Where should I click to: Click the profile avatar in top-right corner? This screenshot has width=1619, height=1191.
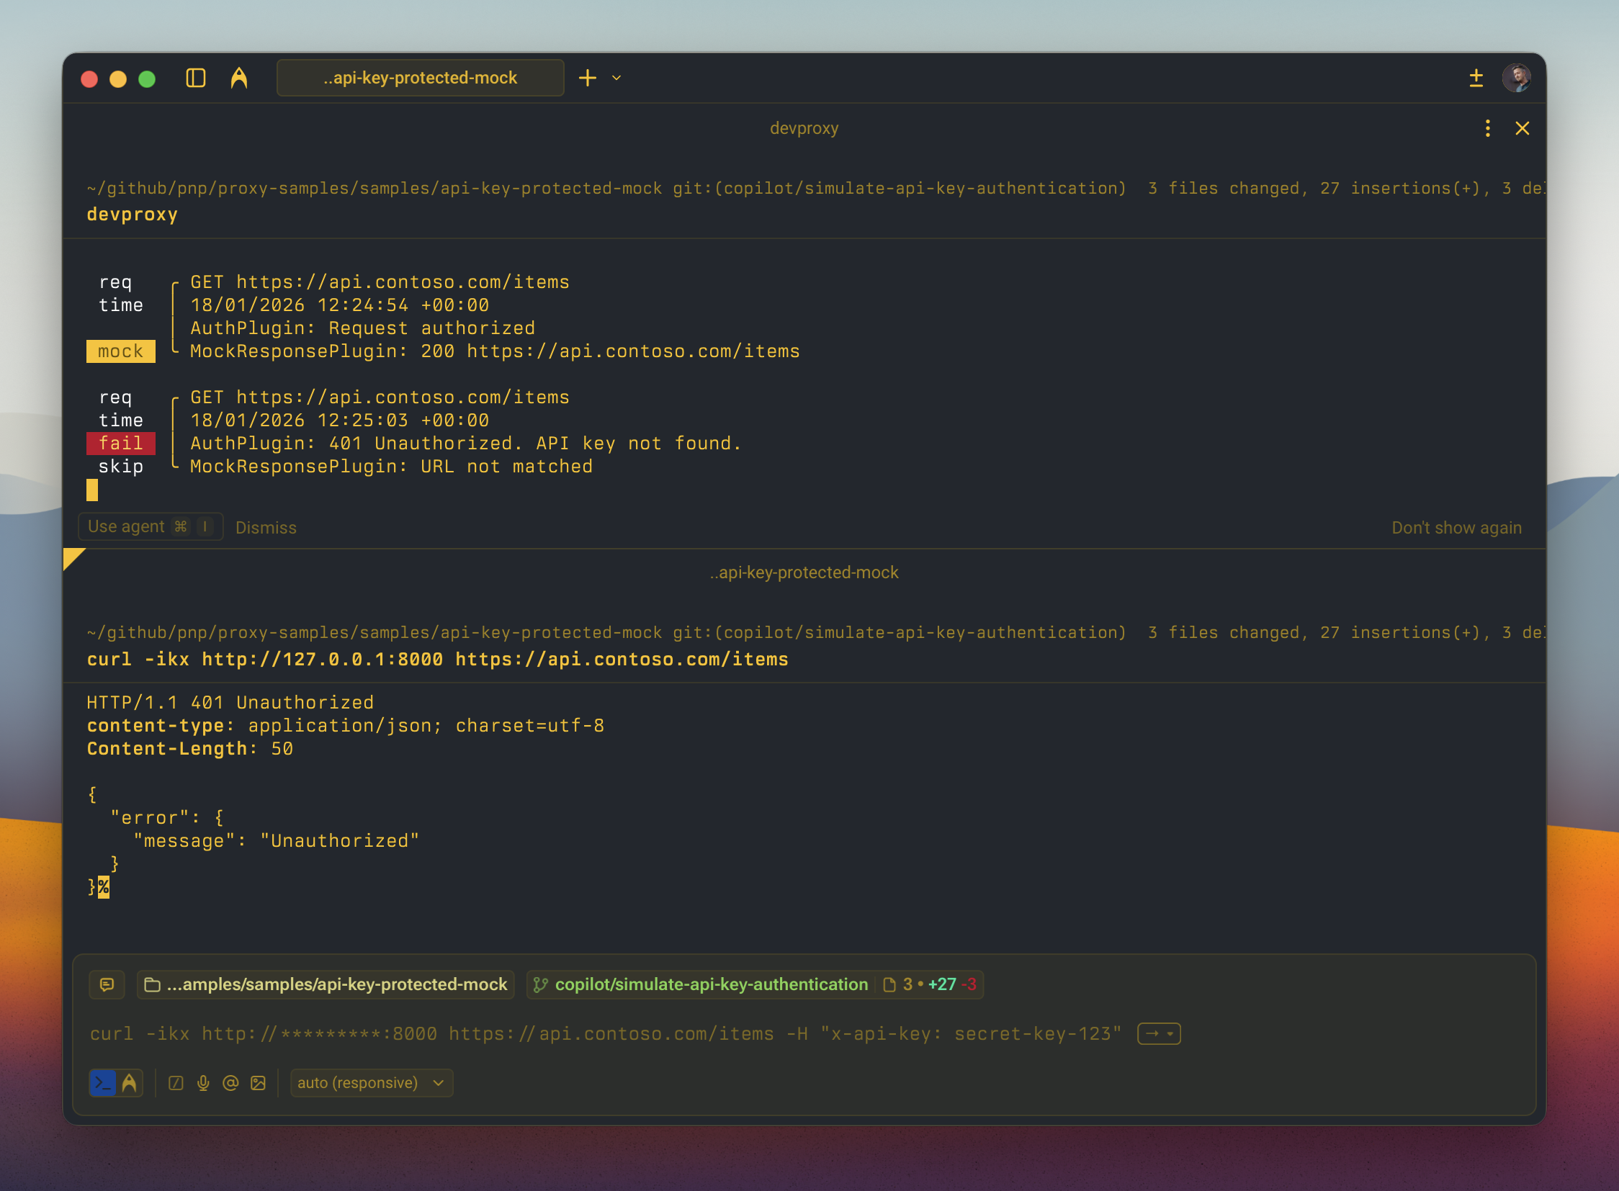pyautogui.click(x=1517, y=77)
